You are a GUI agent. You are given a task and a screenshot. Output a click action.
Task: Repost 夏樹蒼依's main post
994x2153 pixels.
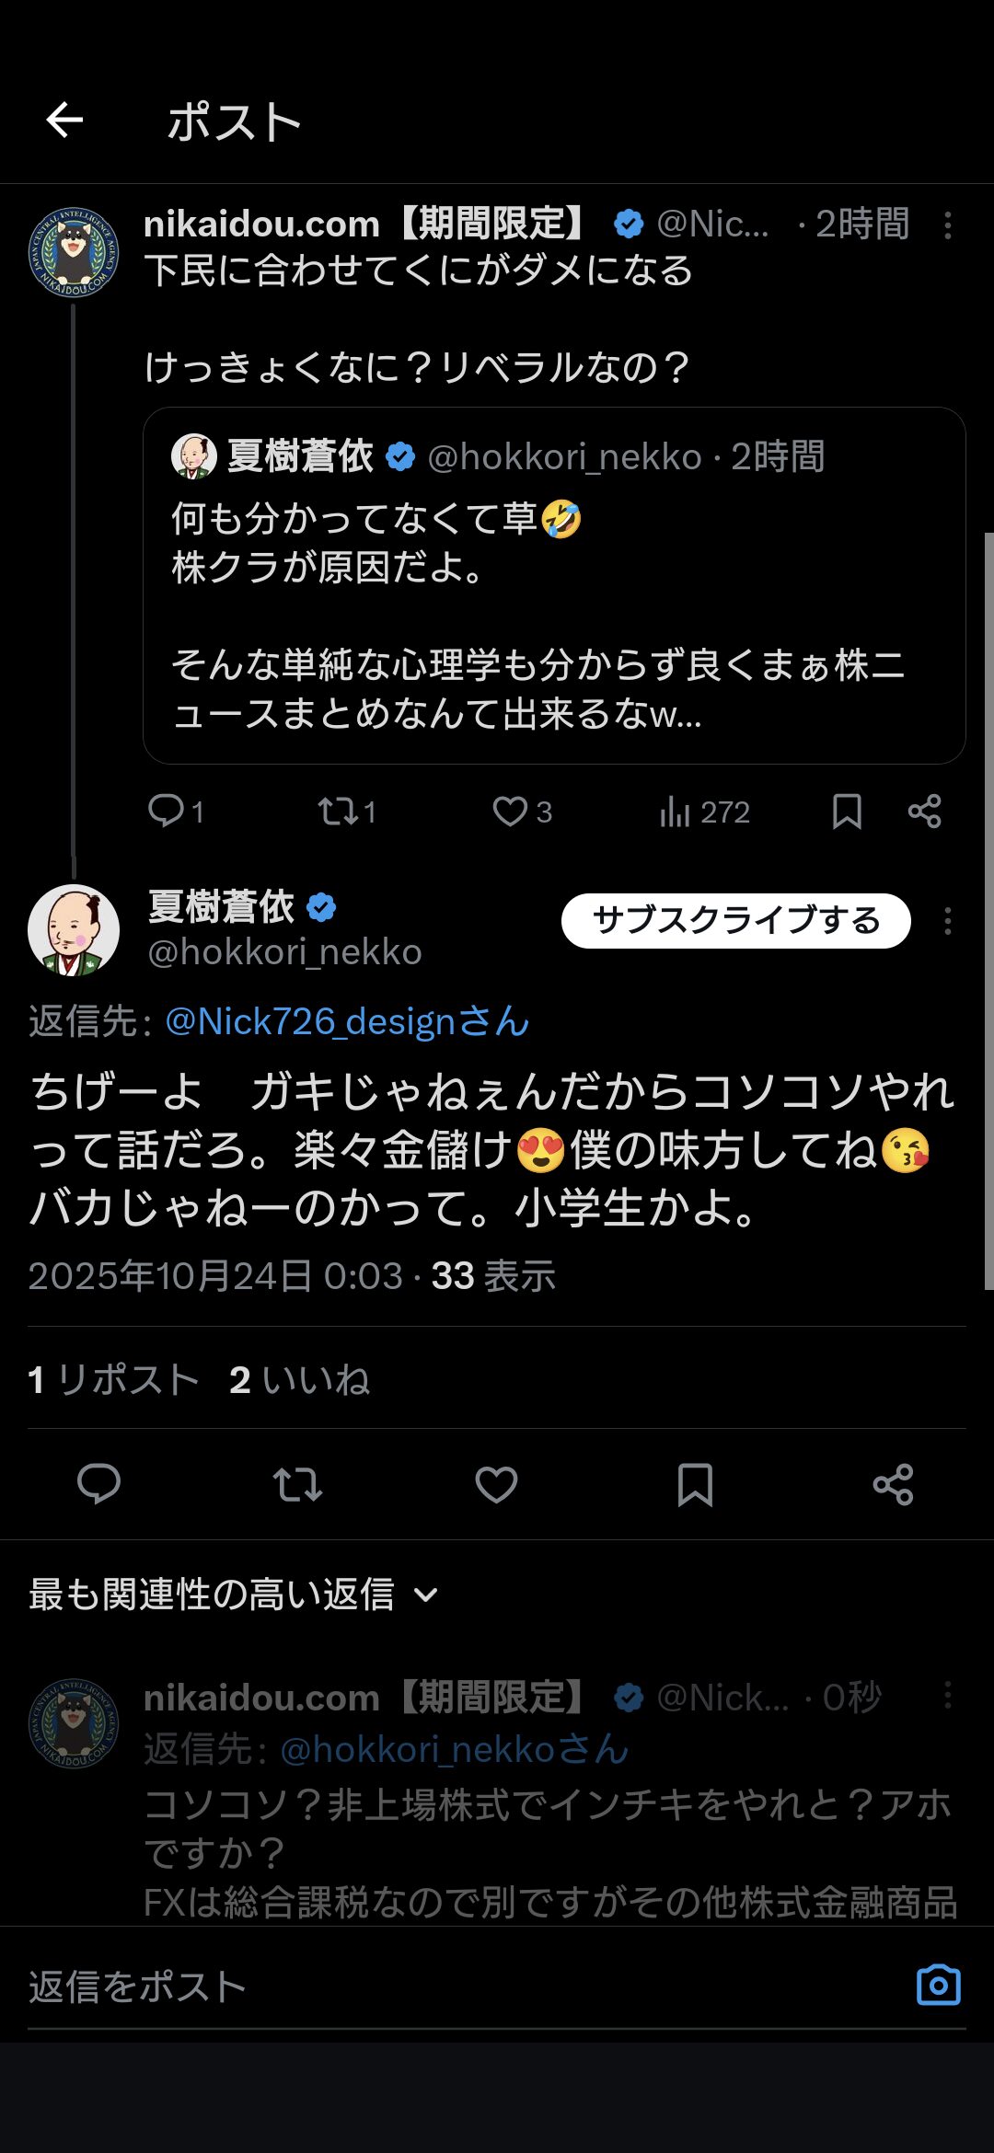(297, 1484)
